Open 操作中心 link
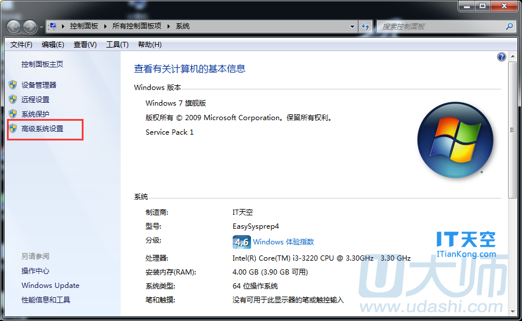The image size is (522, 321). pyautogui.click(x=35, y=271)
